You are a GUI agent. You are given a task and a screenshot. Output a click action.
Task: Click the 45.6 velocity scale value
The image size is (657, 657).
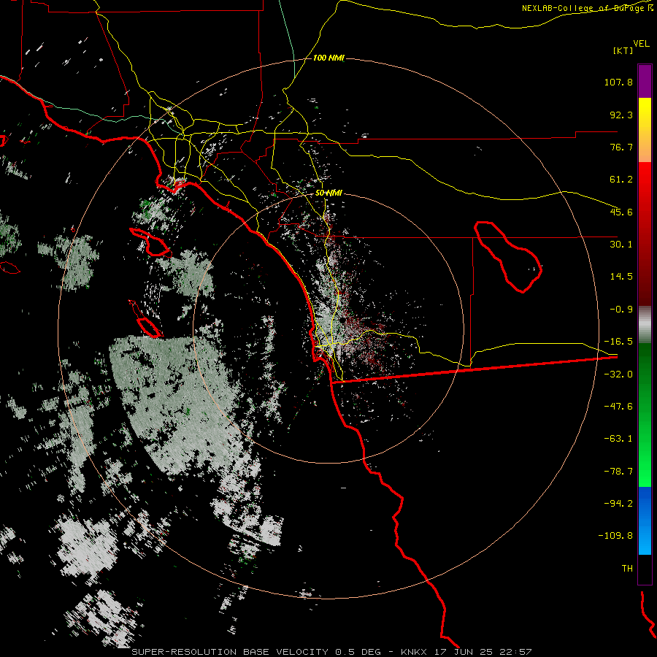pyautogui.click(x=621, y=212)
